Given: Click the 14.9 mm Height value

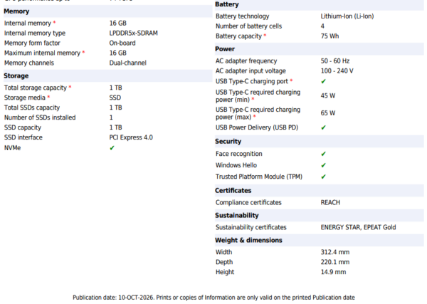Looking at the screenshot, I should point(333,272).
